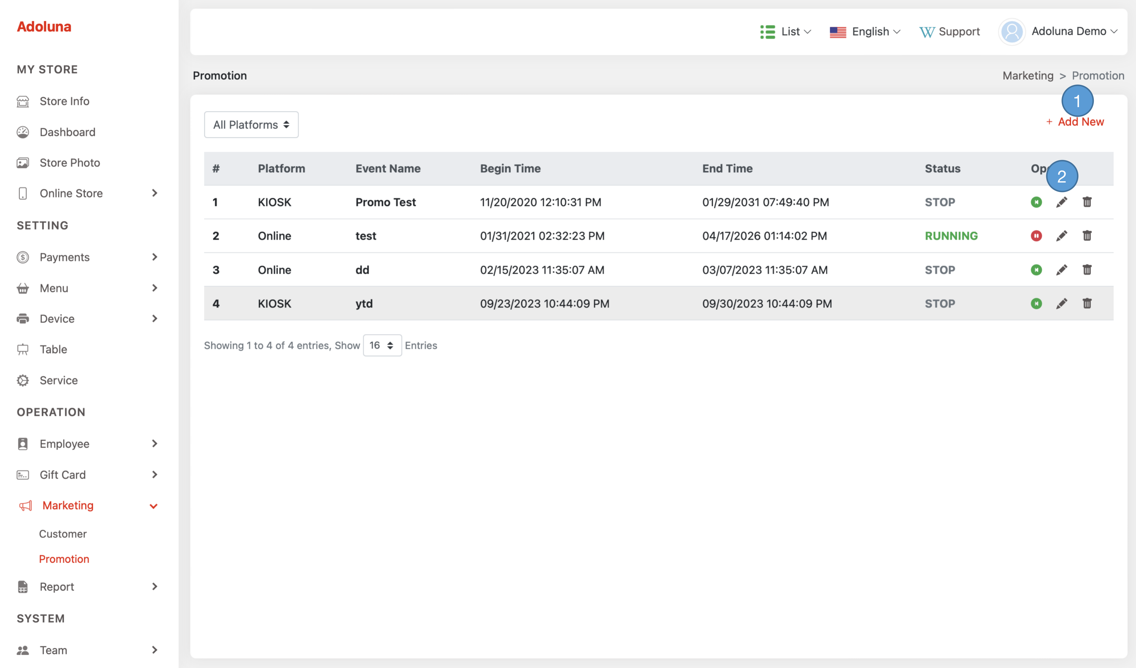1136x668 pixels.
Task: Open the Service settings page
Action: click(59, 381)
